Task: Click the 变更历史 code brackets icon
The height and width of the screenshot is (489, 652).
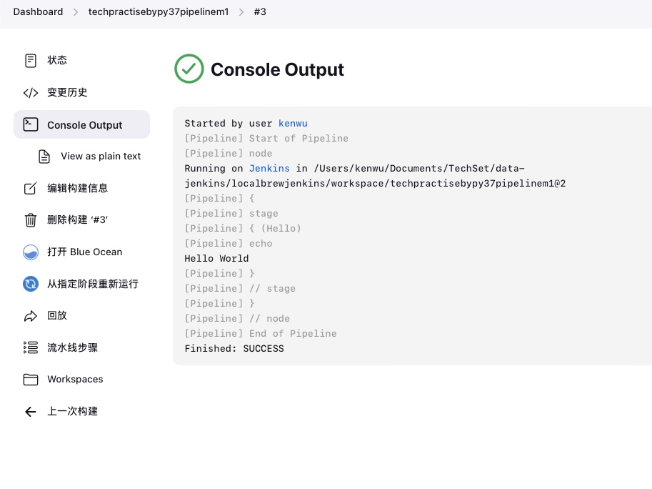Action: pos(31,93)
